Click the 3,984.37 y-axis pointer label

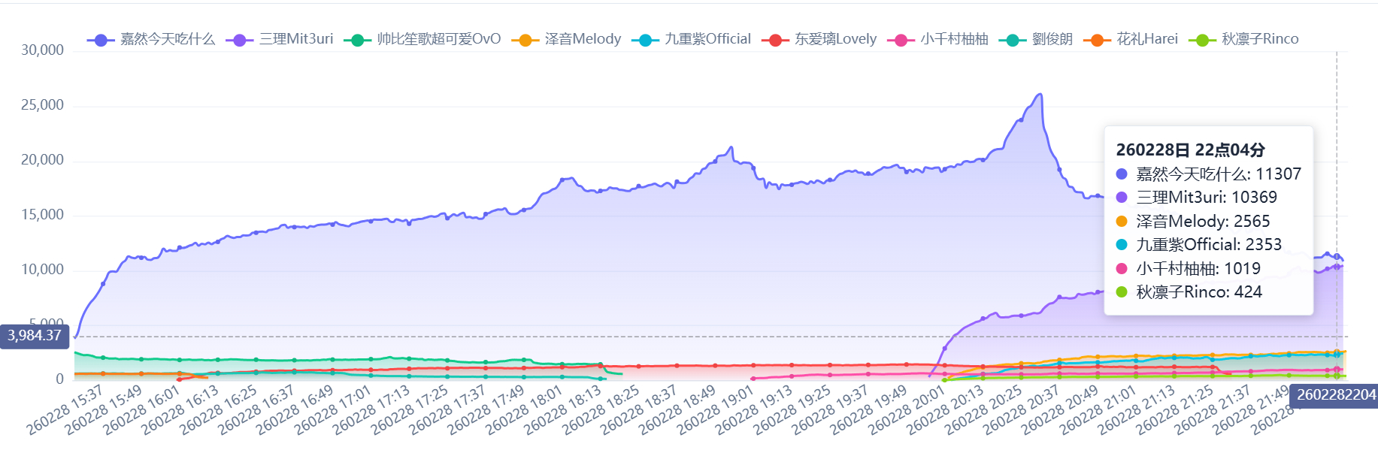tap(35, 336)
